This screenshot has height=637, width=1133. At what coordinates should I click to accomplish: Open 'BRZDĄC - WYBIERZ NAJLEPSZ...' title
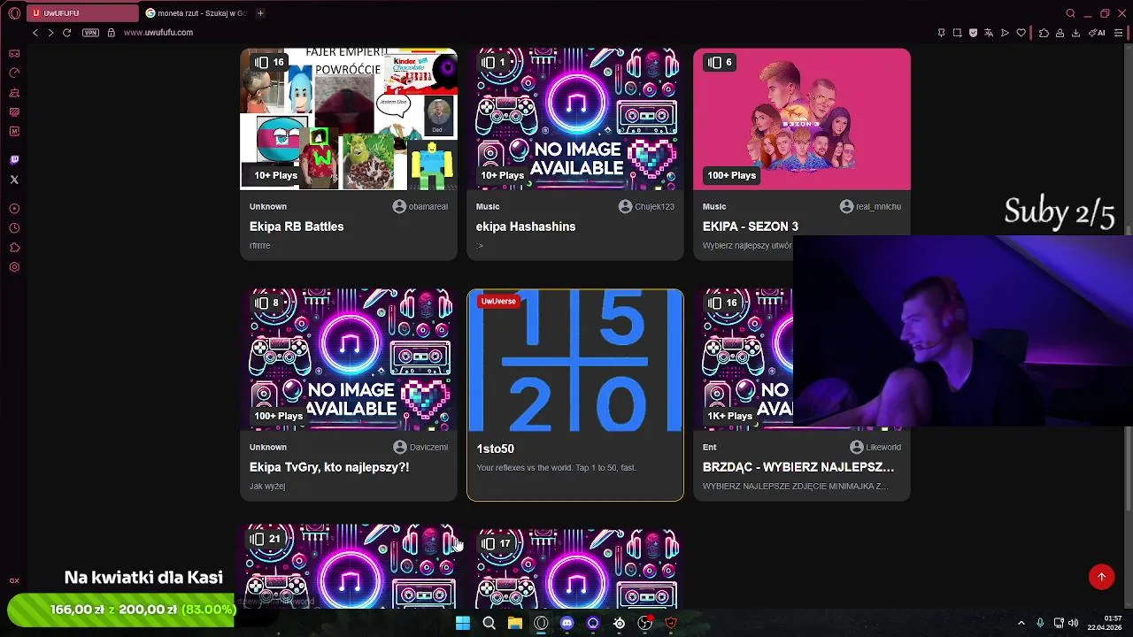[x=798, y=467]
